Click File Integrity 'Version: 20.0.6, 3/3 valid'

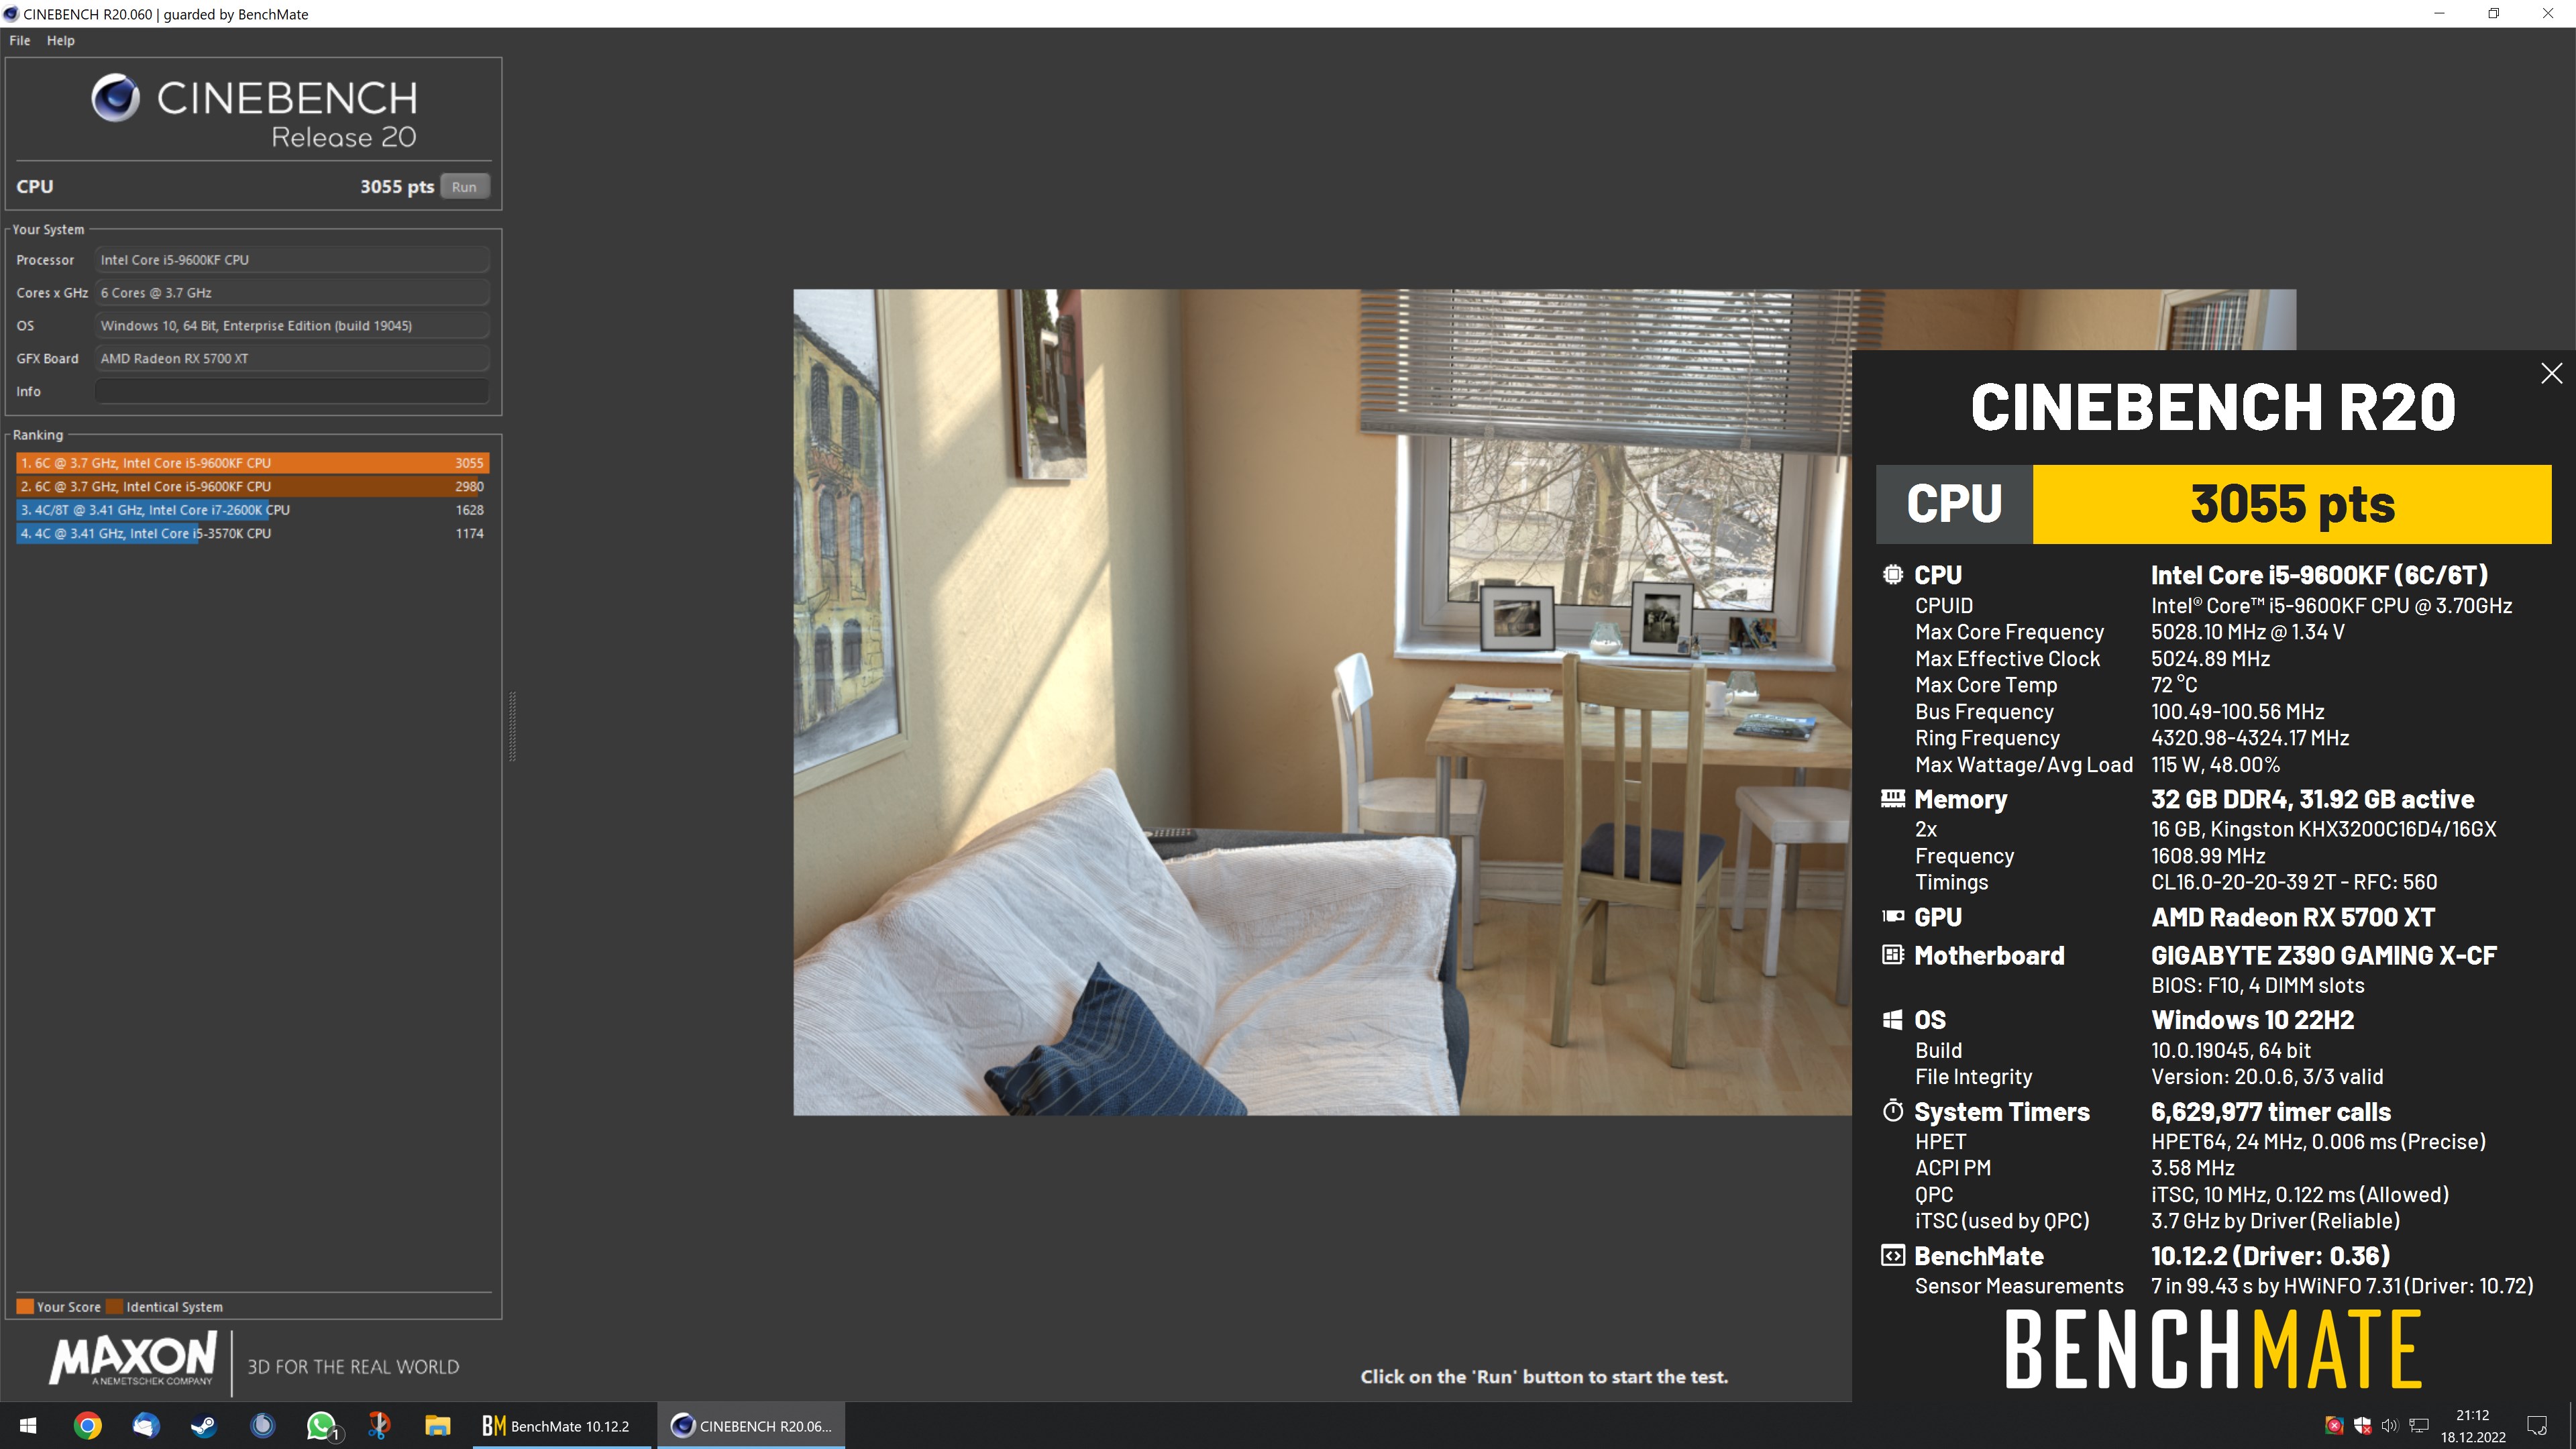click(x=2267, y=1077)
